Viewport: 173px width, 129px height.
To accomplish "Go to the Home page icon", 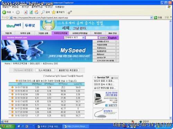I will (x=37, y=12).
